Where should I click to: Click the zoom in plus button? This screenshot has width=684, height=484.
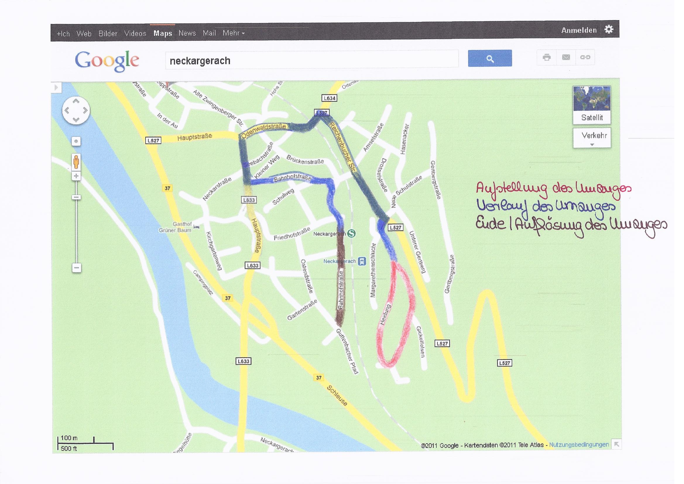[76, 176]
